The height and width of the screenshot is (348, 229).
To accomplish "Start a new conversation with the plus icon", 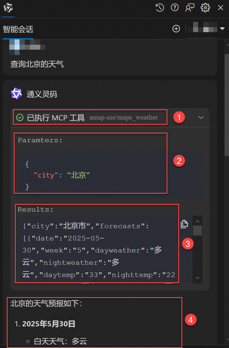I will (176, 29).
